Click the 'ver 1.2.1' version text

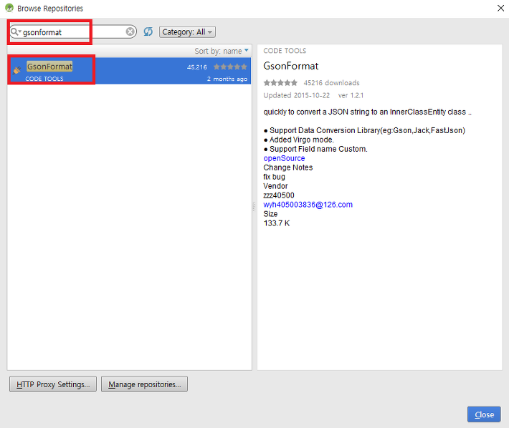pyautogui.click(x=351, y=95)
